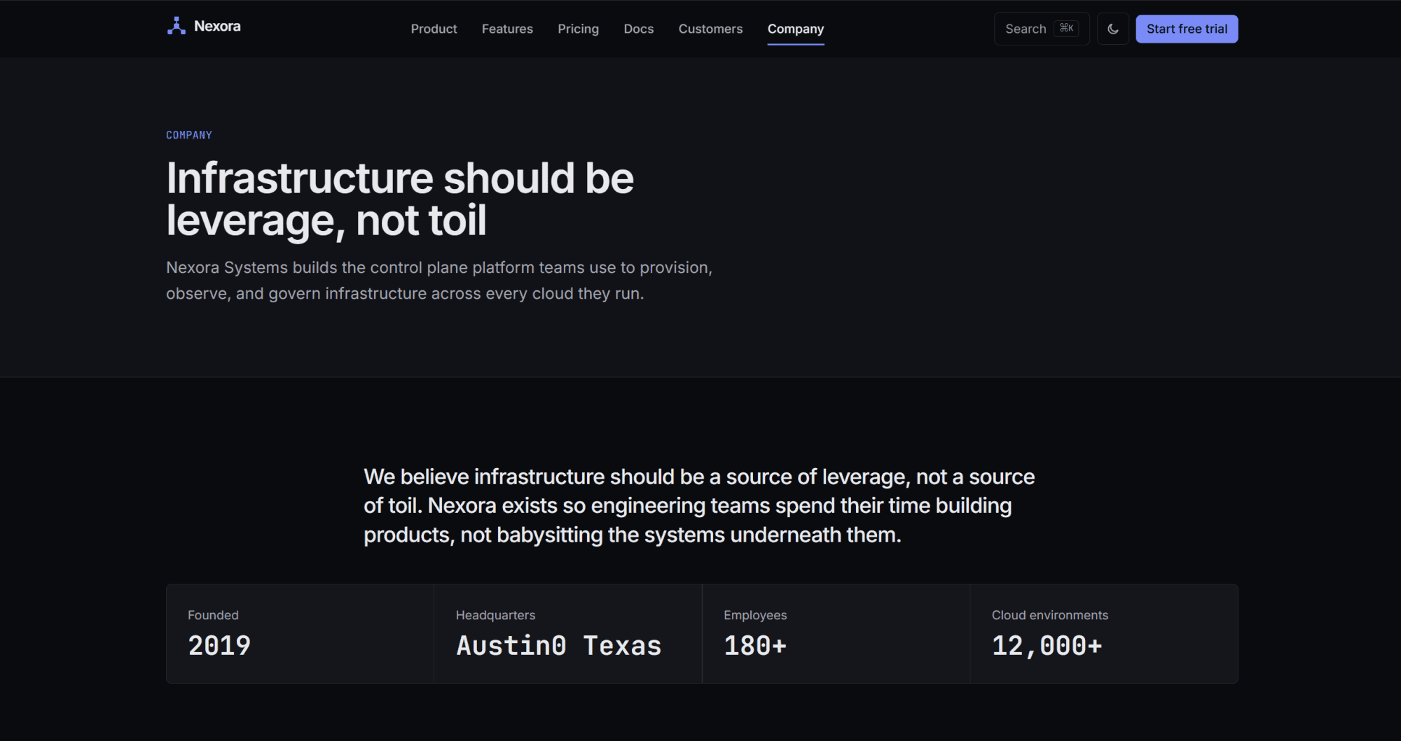Viewport: 1401px width, 741px height.
Task: Click the Employees label
Action: click(755, 615)
